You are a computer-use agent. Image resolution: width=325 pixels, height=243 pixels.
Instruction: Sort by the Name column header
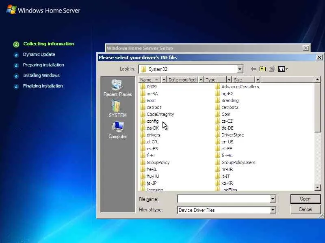(150, 80)
